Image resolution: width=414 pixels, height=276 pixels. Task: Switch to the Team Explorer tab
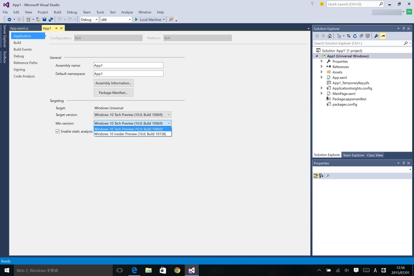point(354,155)
